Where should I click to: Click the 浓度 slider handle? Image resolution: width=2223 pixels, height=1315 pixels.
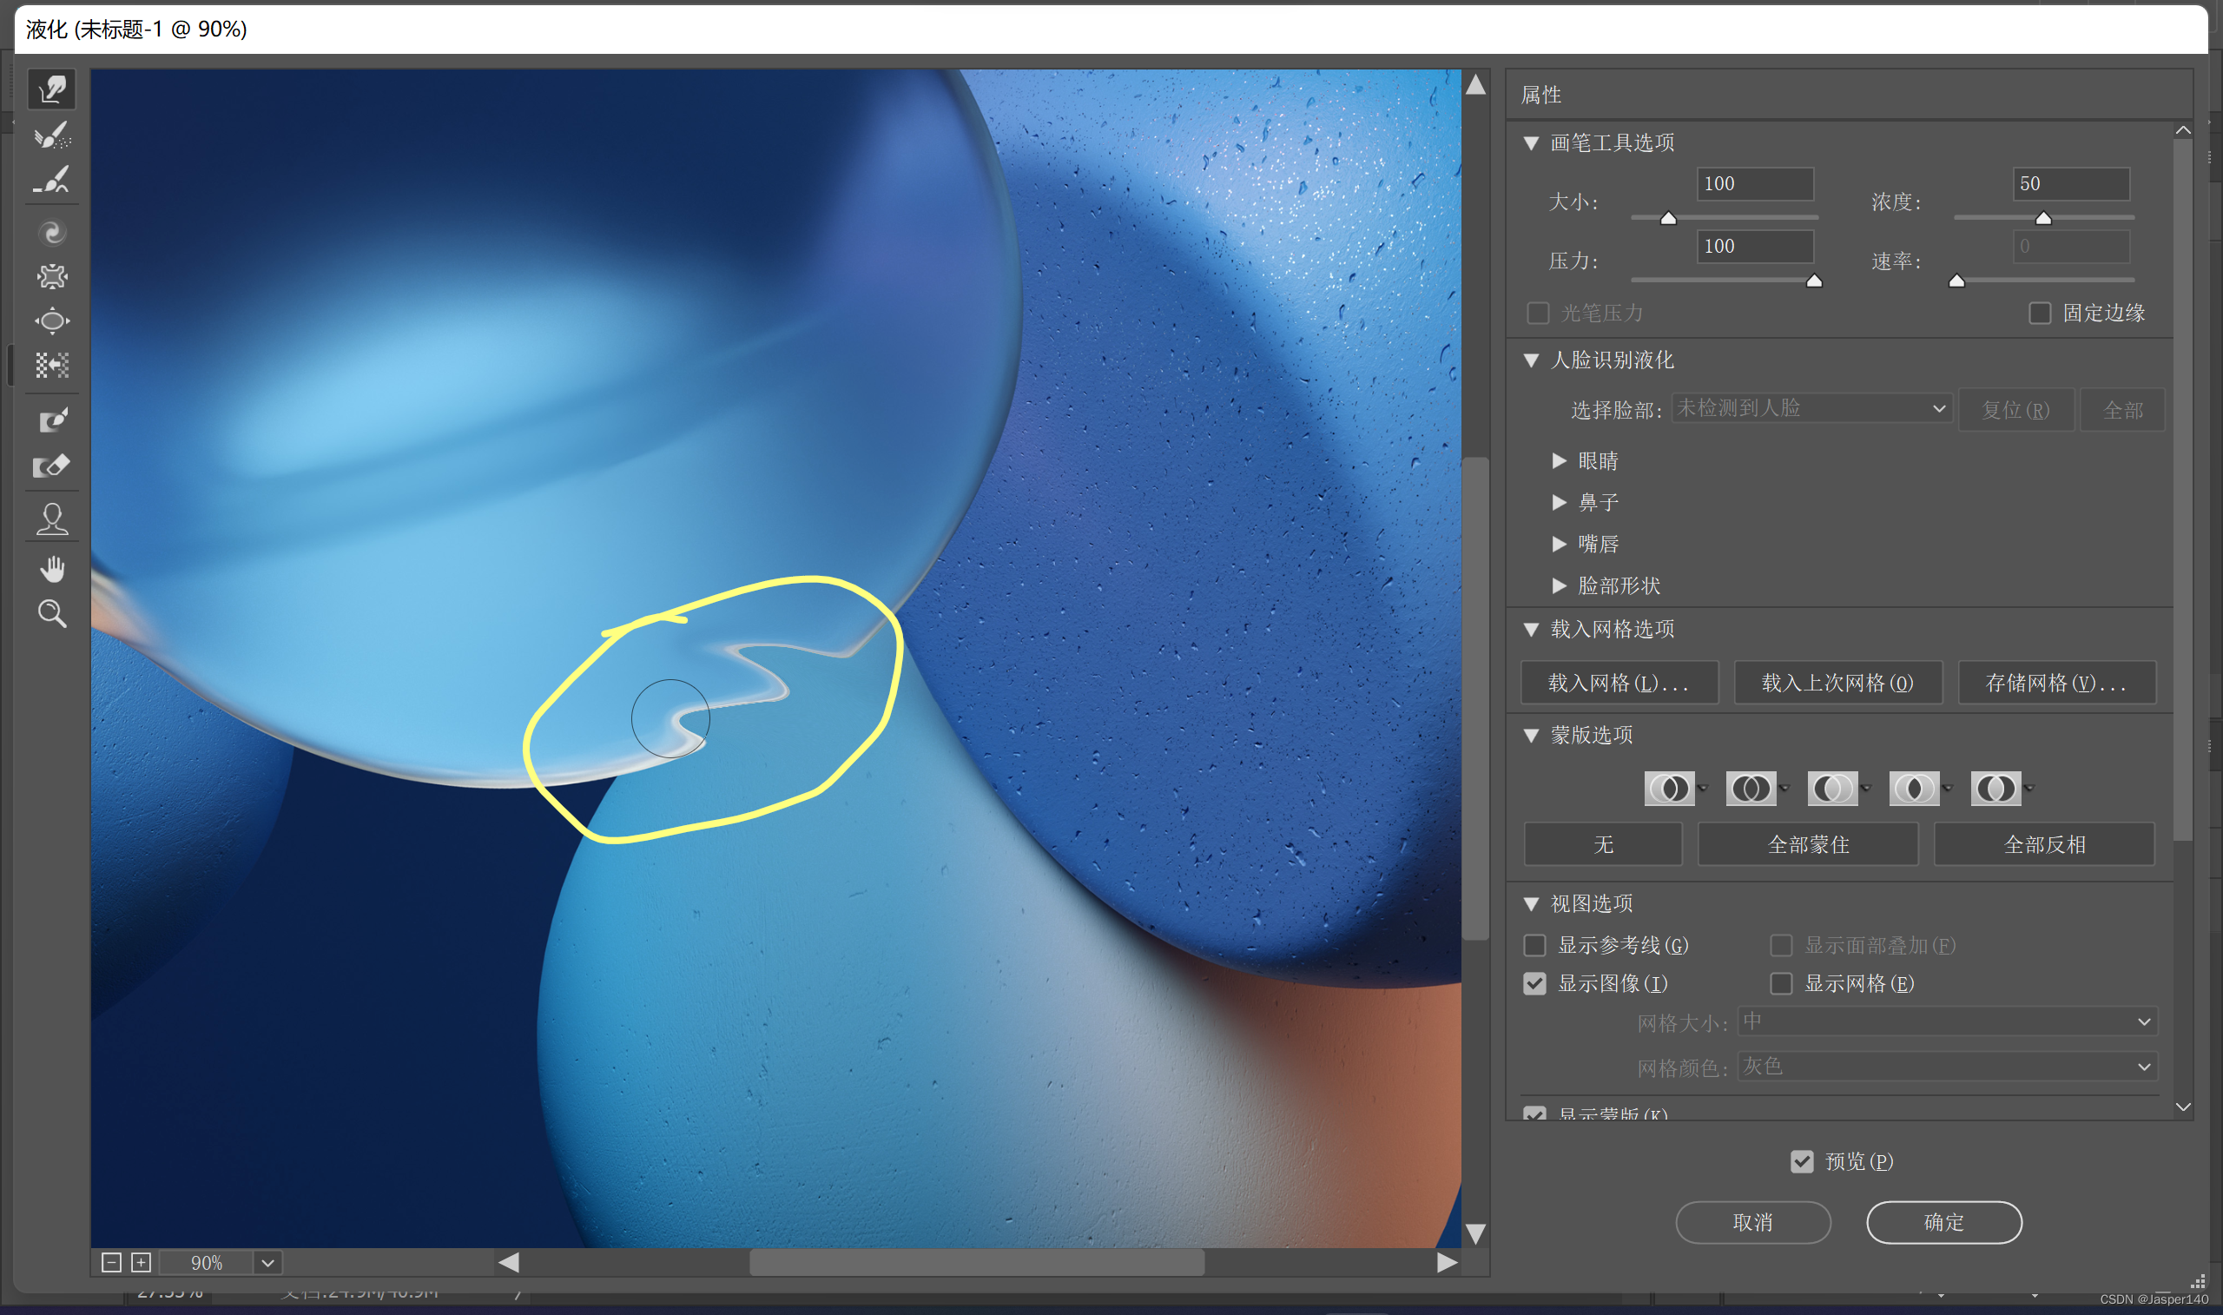click(2043, 218)
